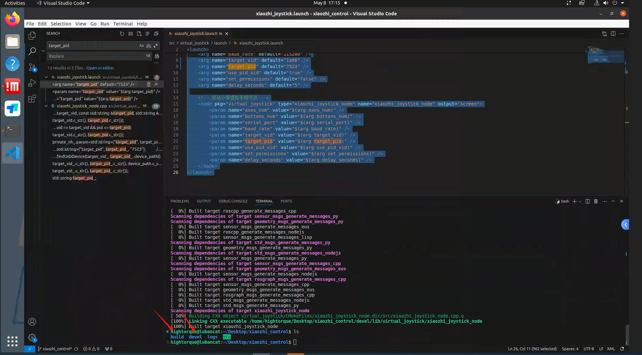Refresh the search results

[122, 34]
